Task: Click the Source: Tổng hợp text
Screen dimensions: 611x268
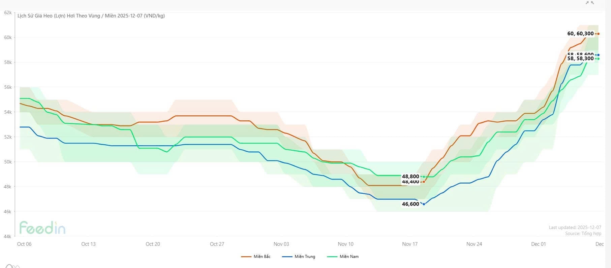Action: tap(583, 233)
